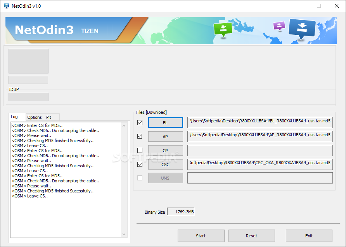Close the NetOdin3 window

click(337, 6)
